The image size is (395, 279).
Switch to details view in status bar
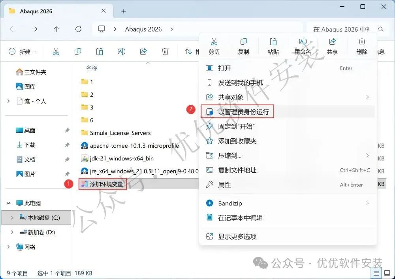pos(376,273)
